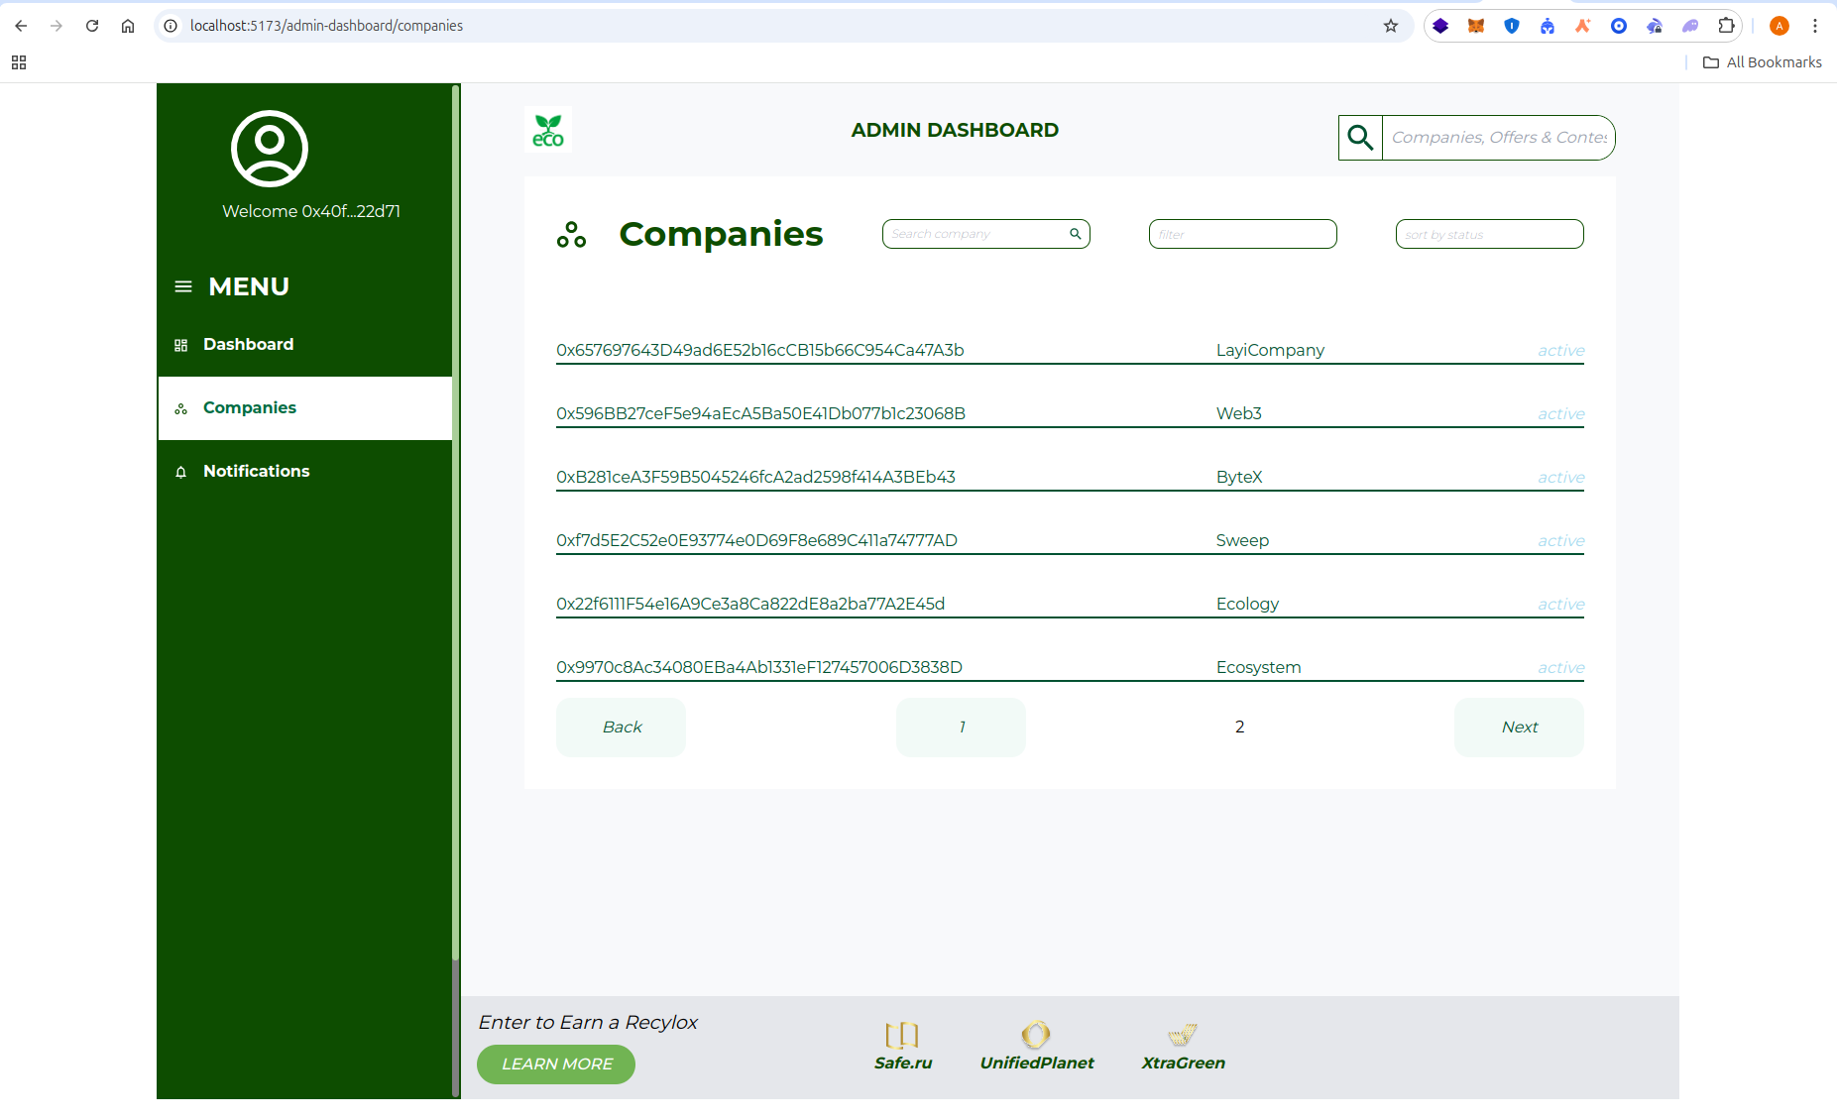
Task: Click the LEARN MORE button
Action: click(x=556, y=1064)
